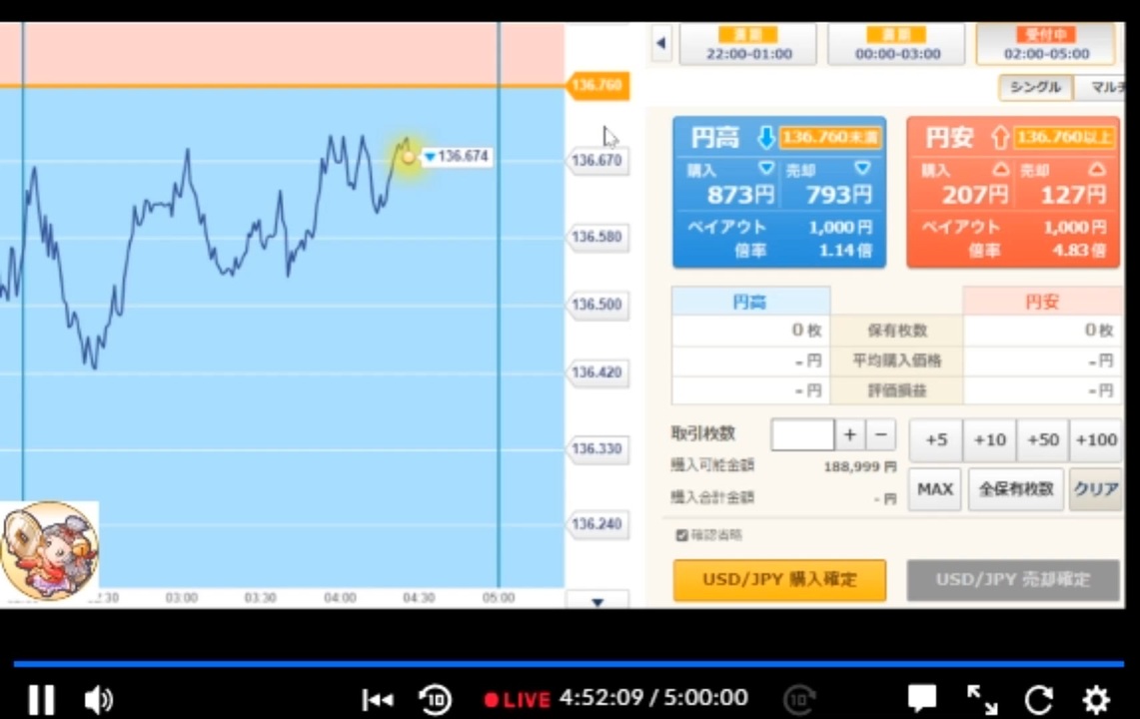Open the chat bubble icon in the player
Viewport: 1140px width, 719px height.
pyautogui.click(x=922, y=699)
